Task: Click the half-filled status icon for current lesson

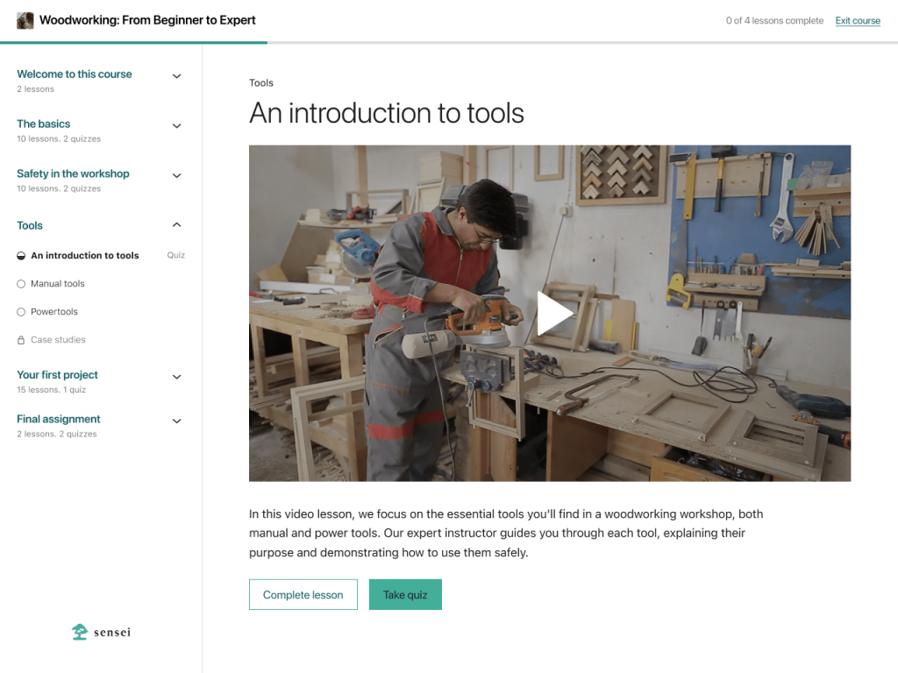Action: 21,256
